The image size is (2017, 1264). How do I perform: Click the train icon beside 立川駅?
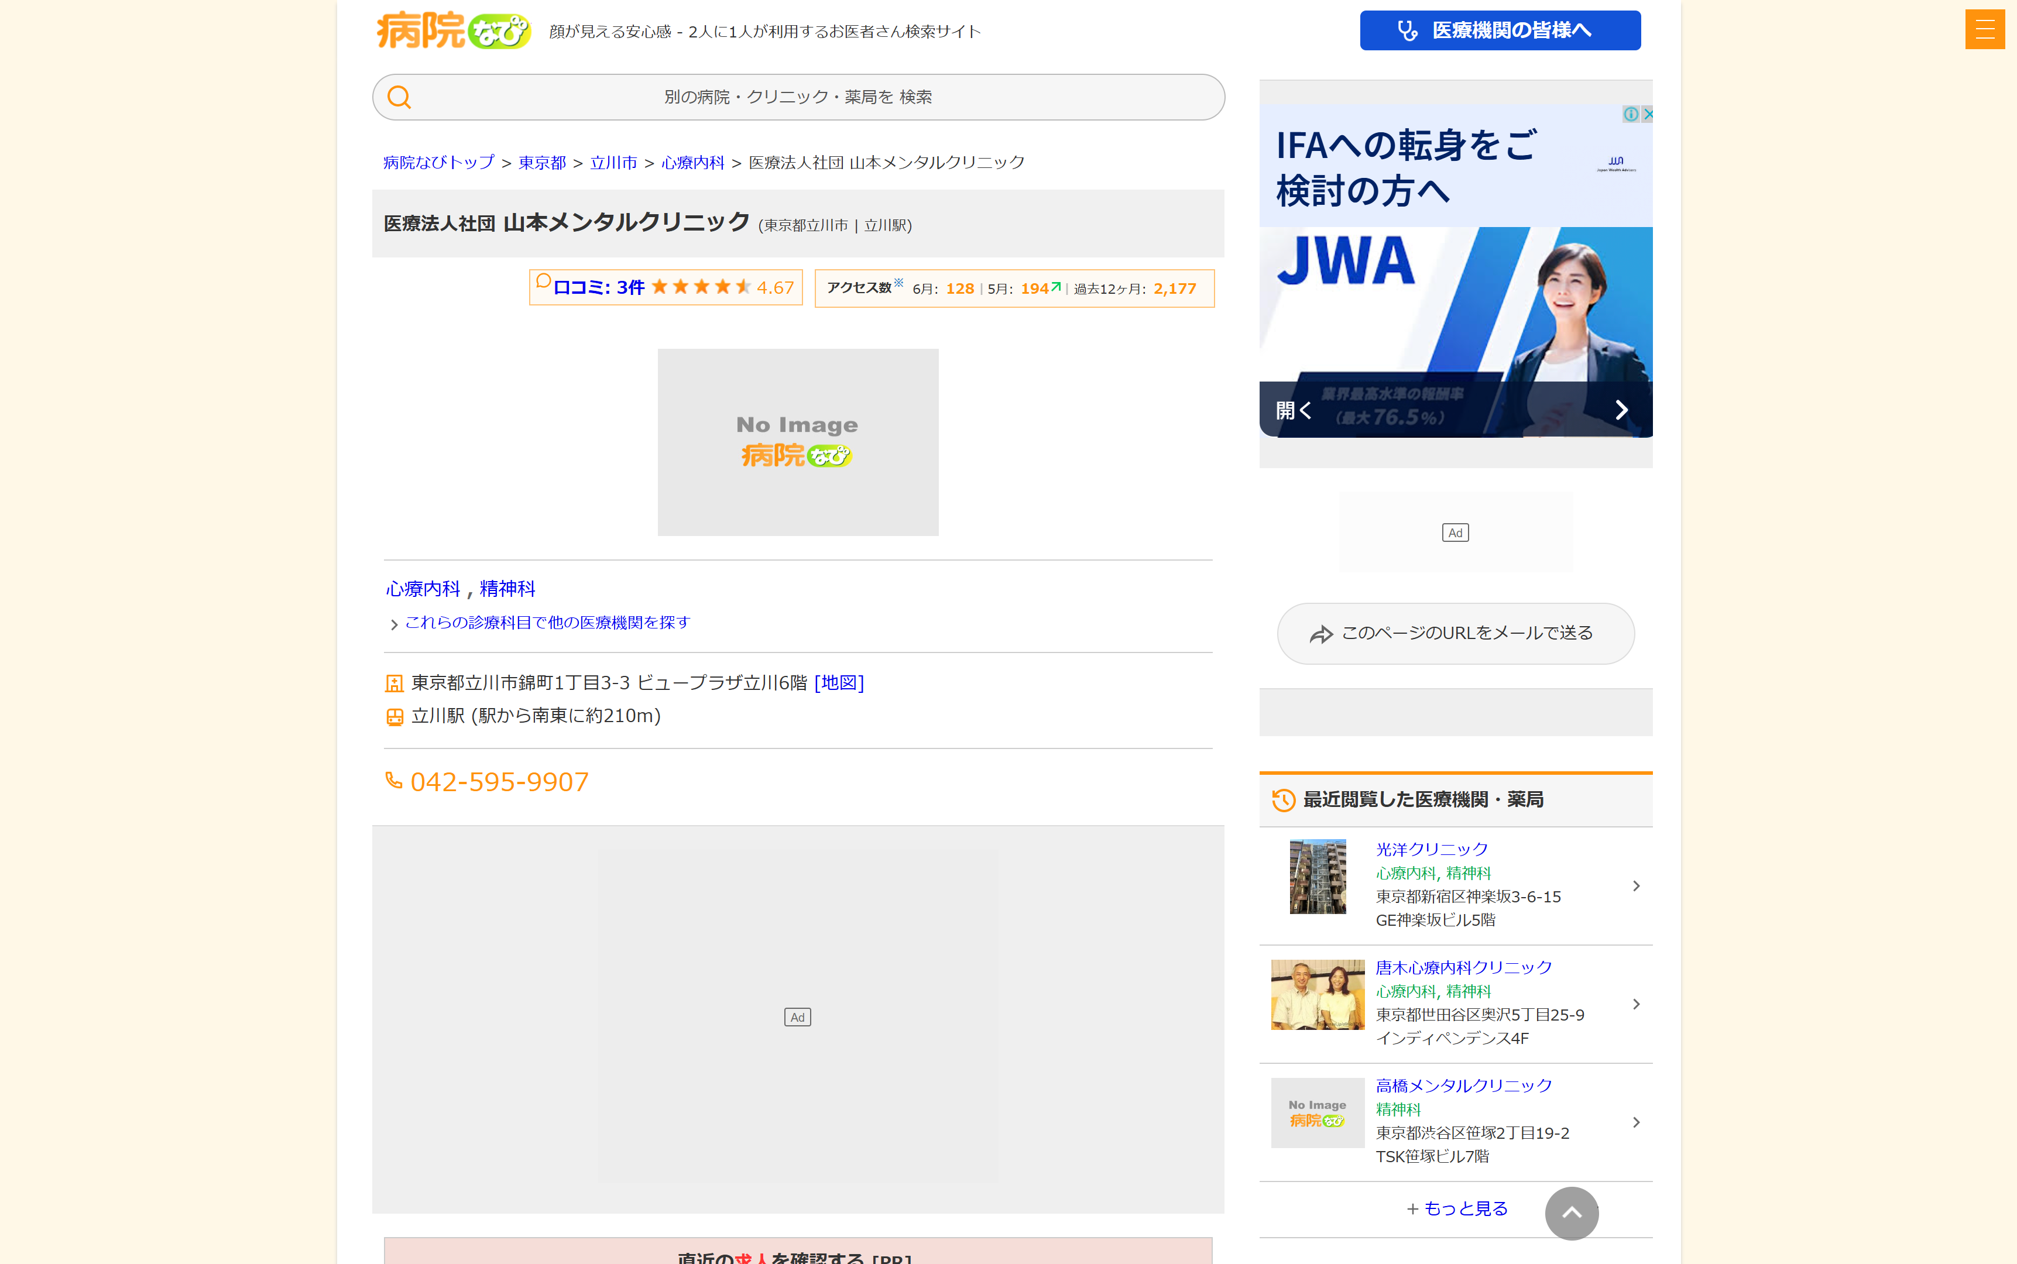click(x=394, y=716)
